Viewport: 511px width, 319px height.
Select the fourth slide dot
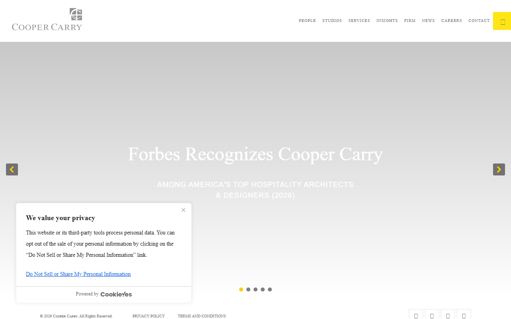pyautogui.click(x=263, y=289)
